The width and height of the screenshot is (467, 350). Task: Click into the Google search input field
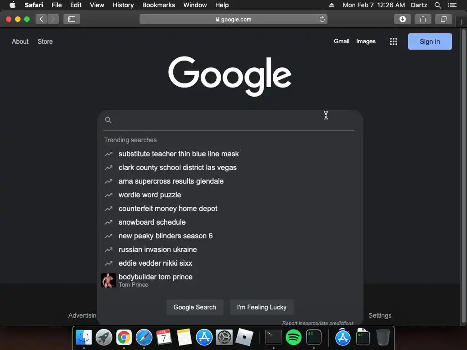(x=234, y=120)
